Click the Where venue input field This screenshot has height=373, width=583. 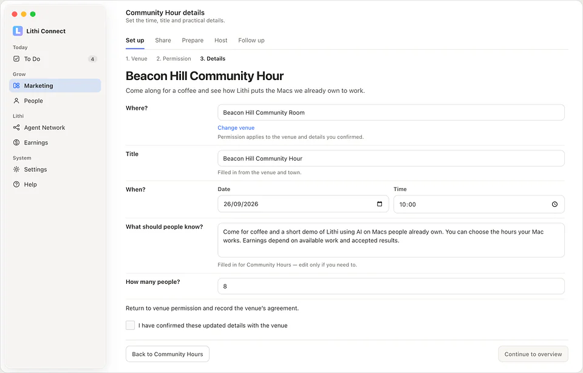390,113
